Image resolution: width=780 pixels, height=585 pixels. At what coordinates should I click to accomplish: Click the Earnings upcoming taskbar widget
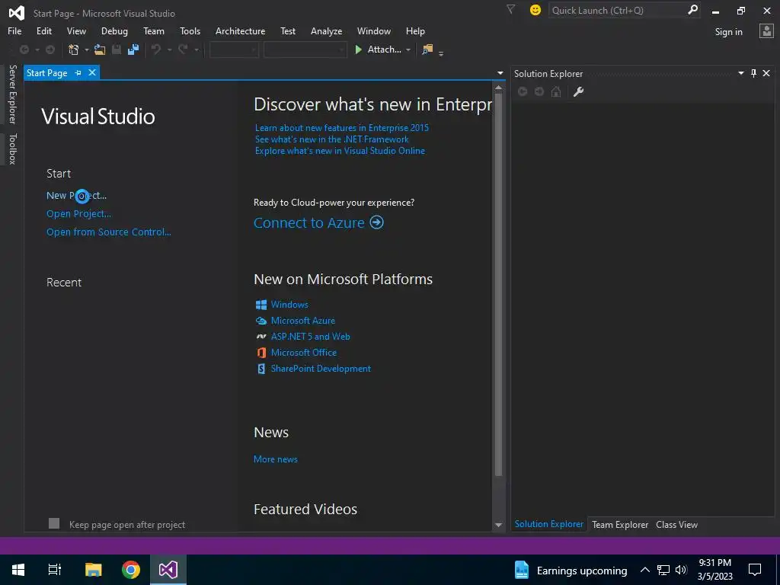coord(570,570)
